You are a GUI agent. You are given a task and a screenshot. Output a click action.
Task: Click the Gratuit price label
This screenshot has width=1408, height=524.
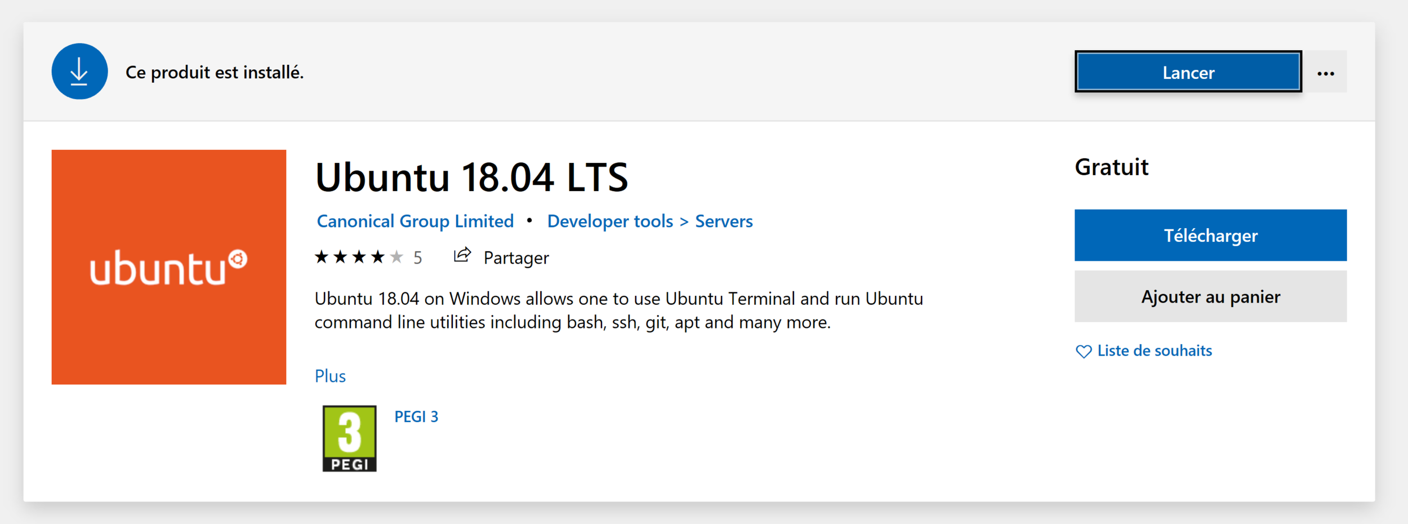tap(1111, 167)
